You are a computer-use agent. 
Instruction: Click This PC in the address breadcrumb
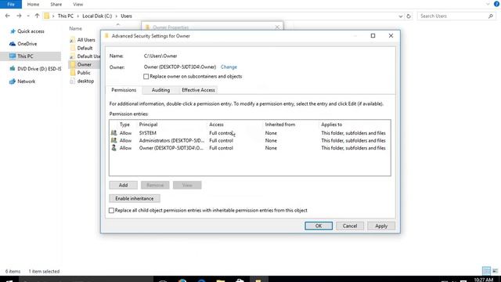click(66, 16)
